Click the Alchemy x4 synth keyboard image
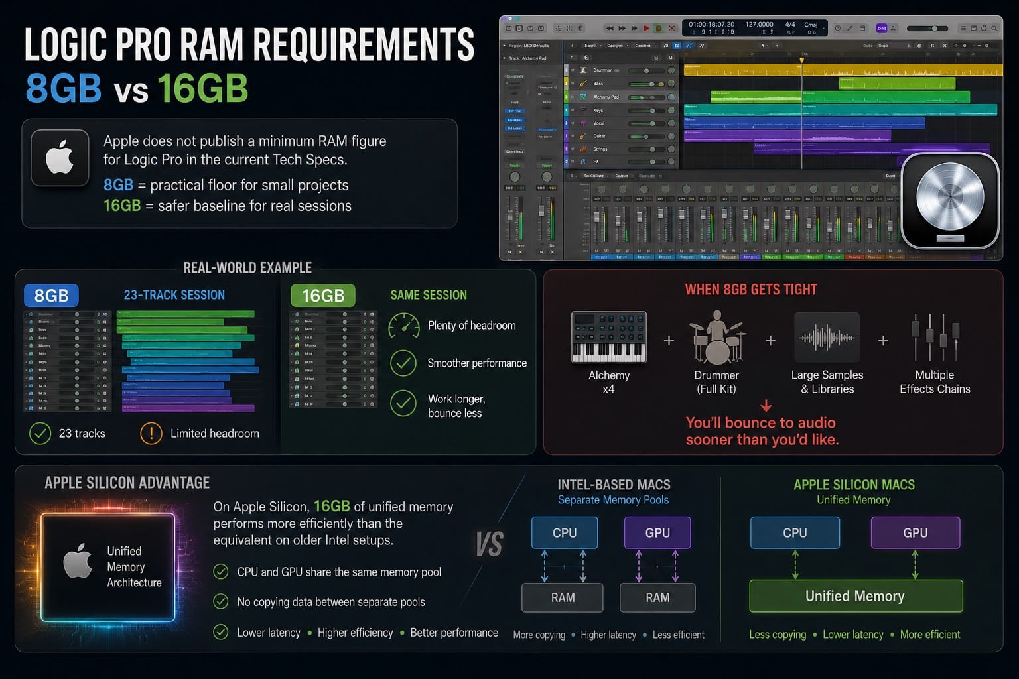Viewport: 1019px width, 679px height. [608, 338]
